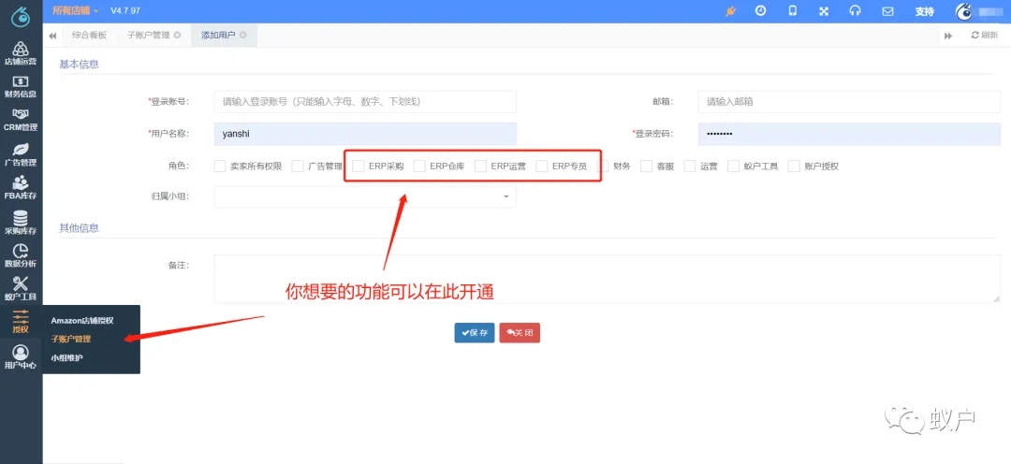The image size is (1011, 464).
Task: Check the 卖家所有权限 role checkbox
Action: pos(220,167)
